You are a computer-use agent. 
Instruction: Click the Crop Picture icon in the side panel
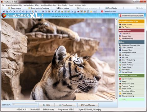[120, 34]
